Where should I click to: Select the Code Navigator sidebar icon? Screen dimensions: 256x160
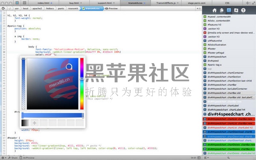click(x=229, y=10)
